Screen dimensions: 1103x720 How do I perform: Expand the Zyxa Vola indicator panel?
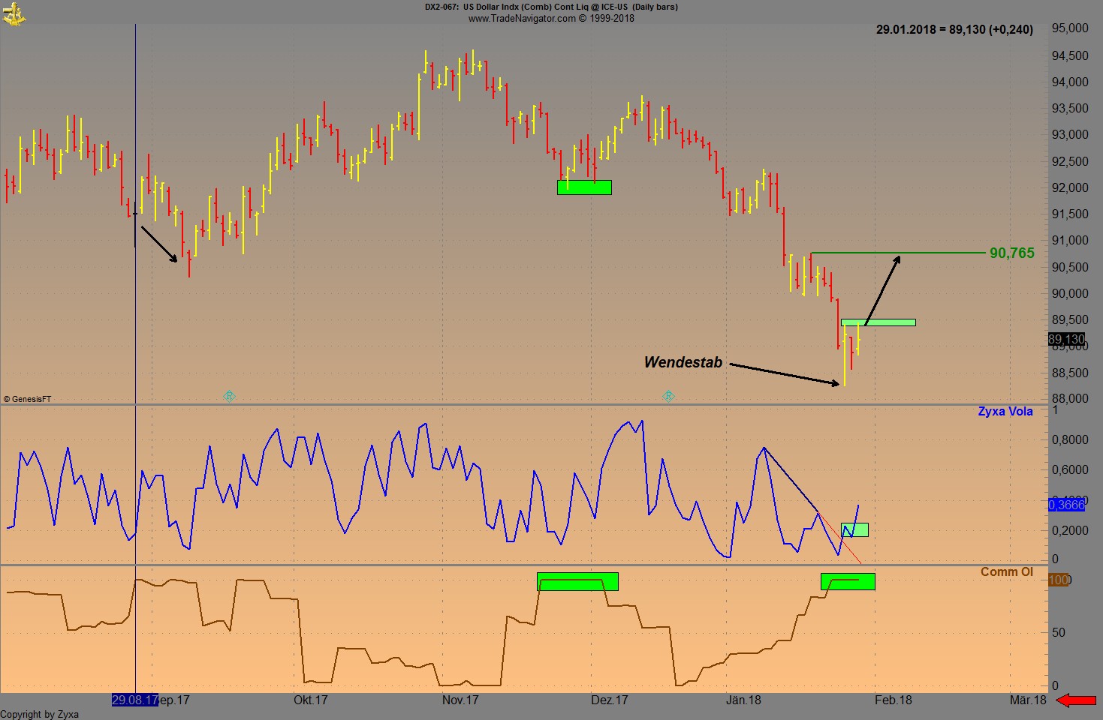coord(1005,411)
